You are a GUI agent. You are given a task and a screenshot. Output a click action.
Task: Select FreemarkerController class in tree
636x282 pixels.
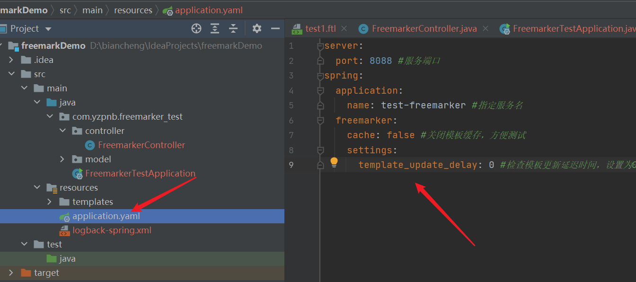pyautogui.click(x=141, y=145)
